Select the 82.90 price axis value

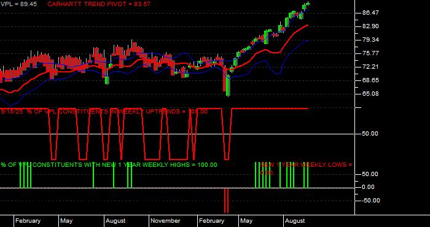click(x=371, y=26)
